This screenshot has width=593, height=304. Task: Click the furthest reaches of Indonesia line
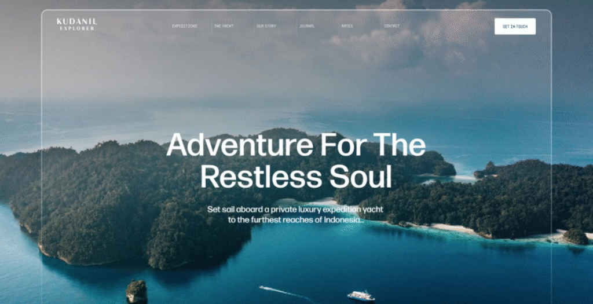coord(296,219)
